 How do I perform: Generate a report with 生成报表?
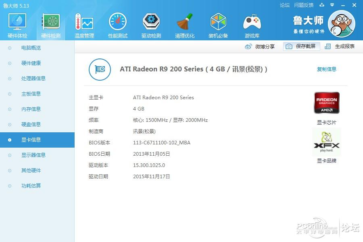(340, 46)
